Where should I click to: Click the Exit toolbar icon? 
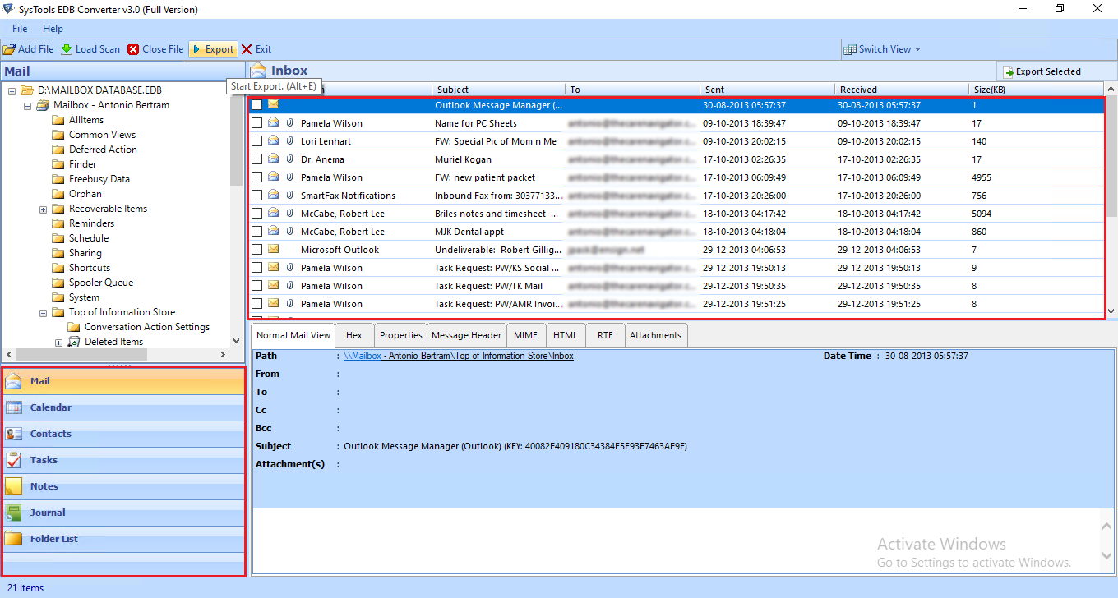(247, 49)
